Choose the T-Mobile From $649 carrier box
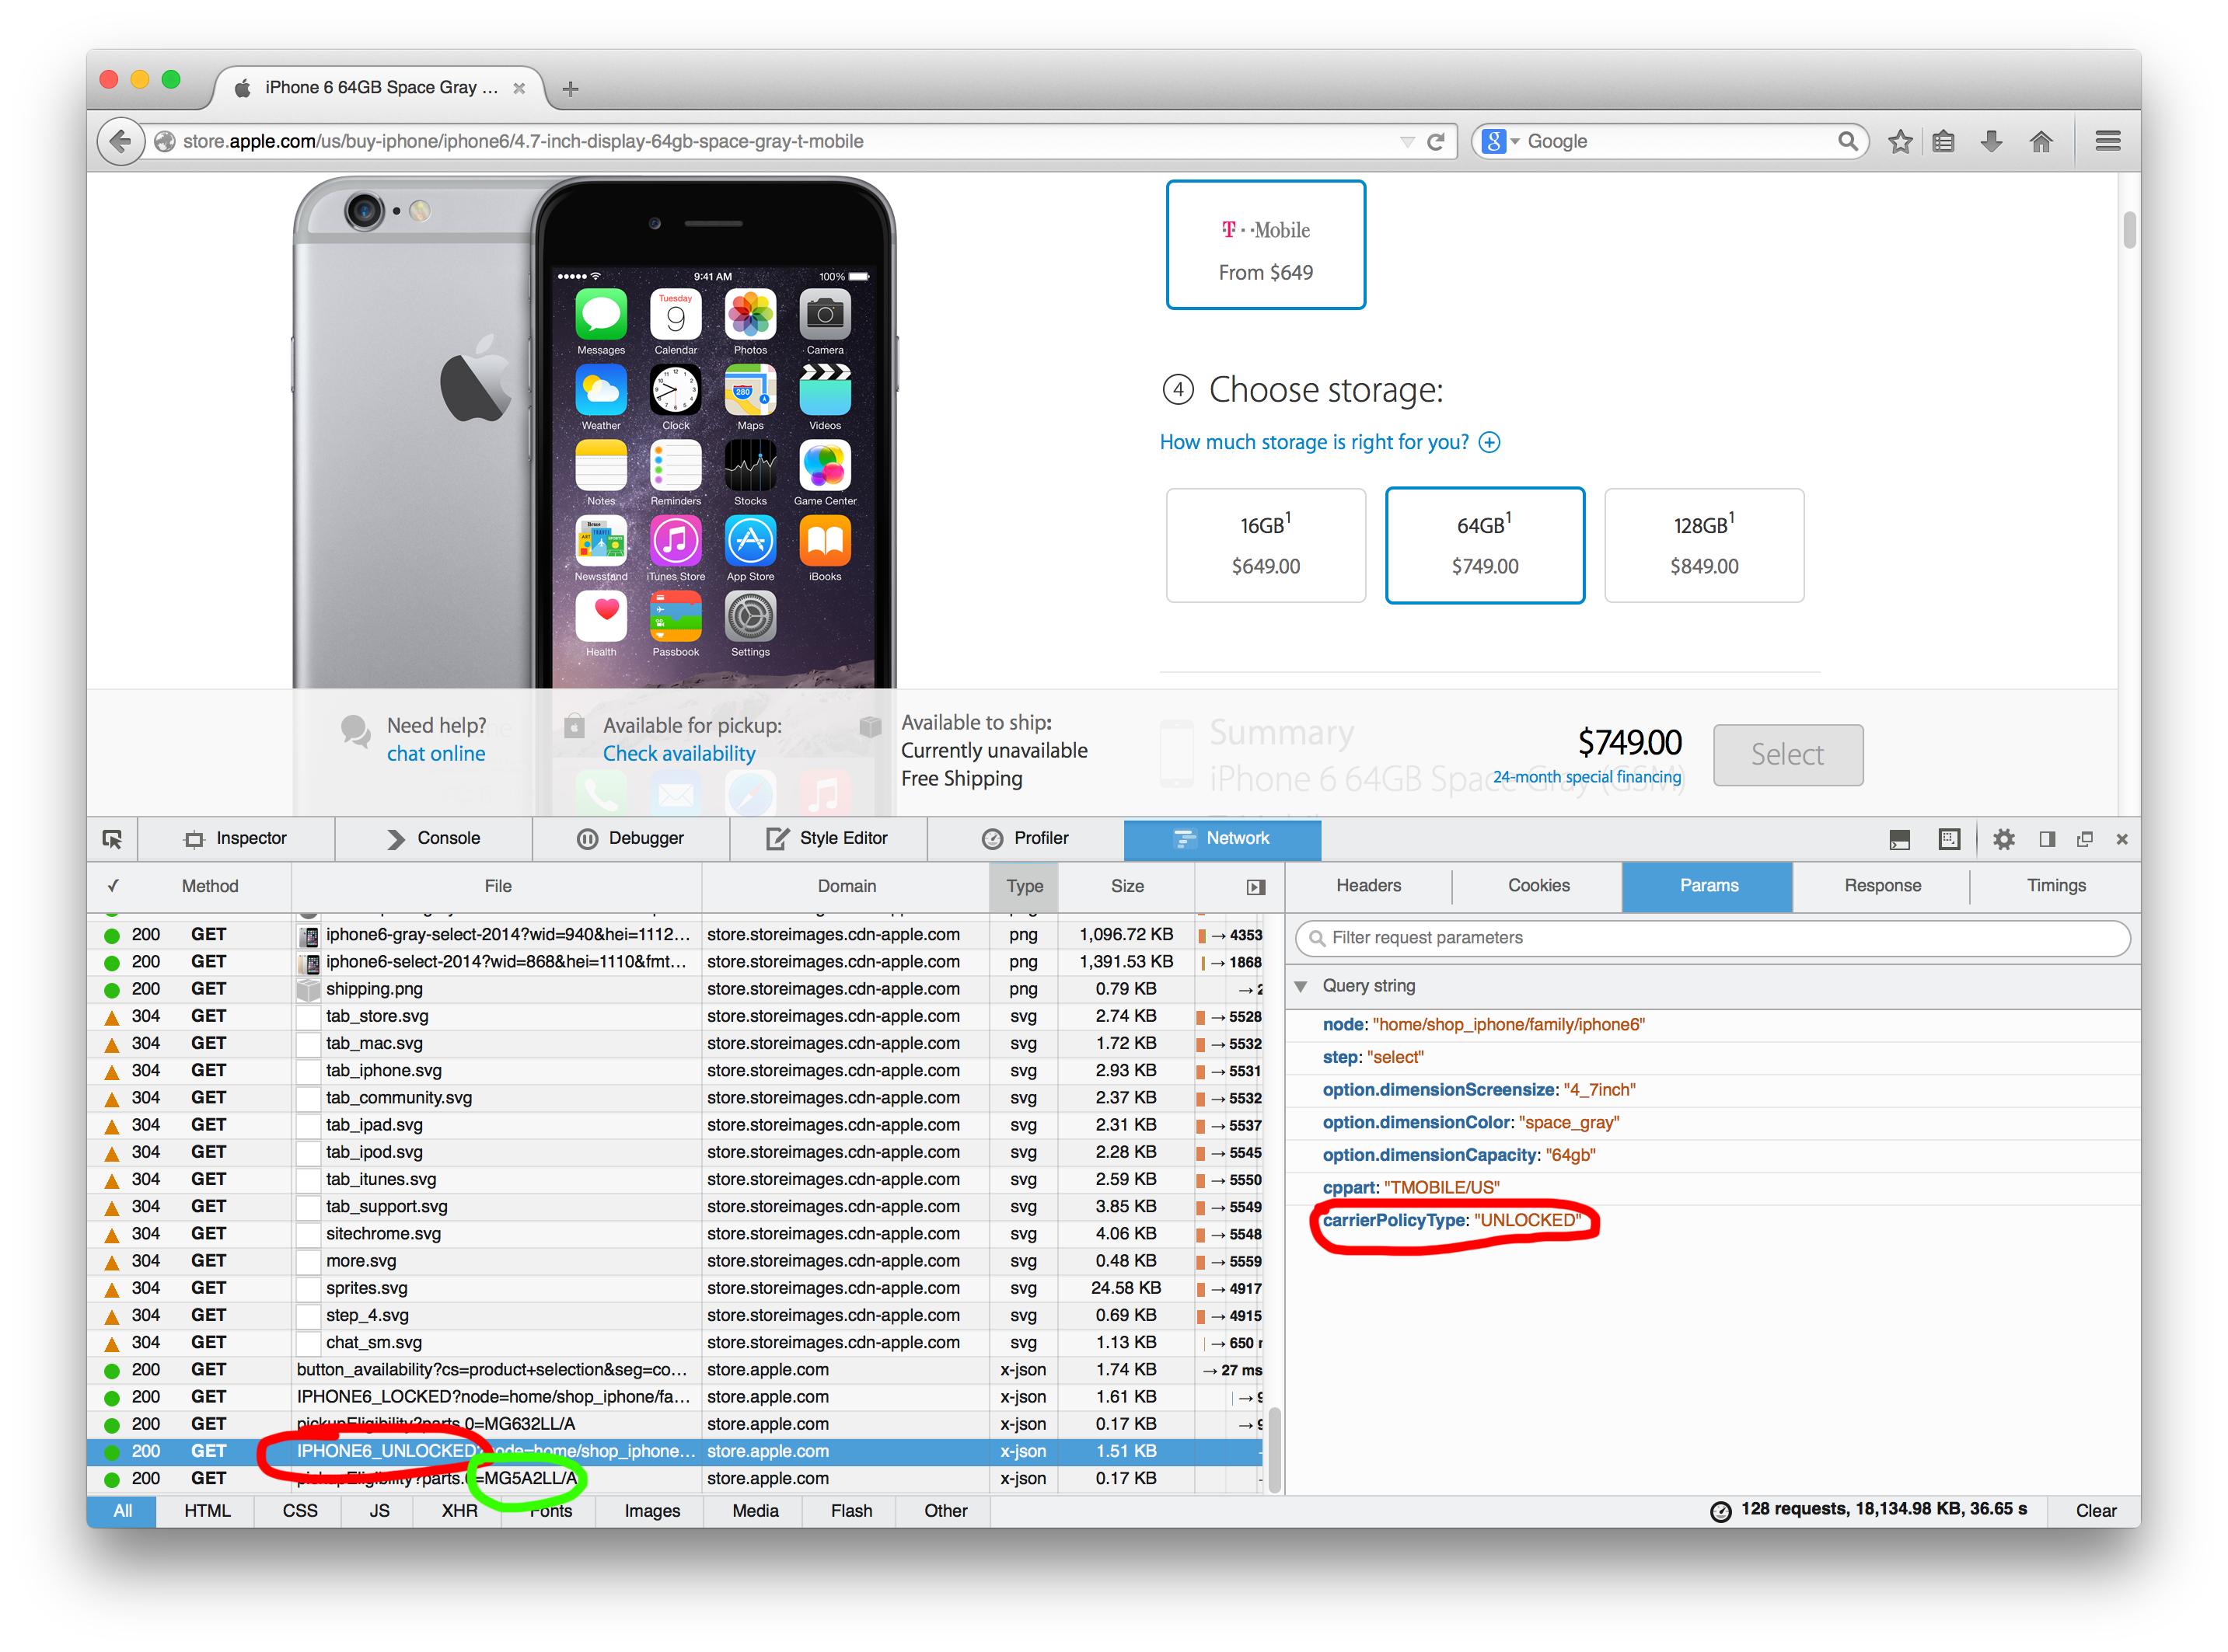The height and width of the screenshot is (1652, 2228). pyautogui.click(x=1266, y=245)
